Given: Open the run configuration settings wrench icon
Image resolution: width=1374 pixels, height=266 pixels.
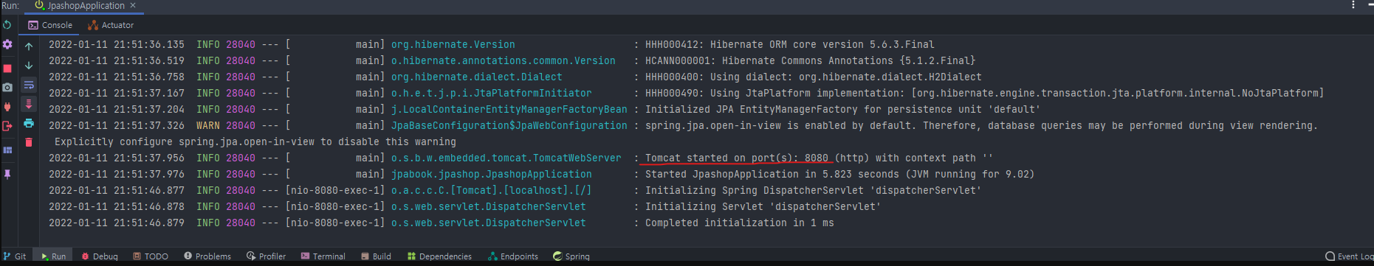Looking at the screenshot, I should [x=7, y=45].
